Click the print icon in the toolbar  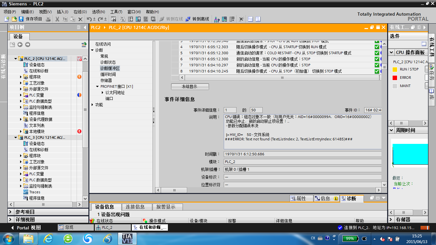coord(48,19)
